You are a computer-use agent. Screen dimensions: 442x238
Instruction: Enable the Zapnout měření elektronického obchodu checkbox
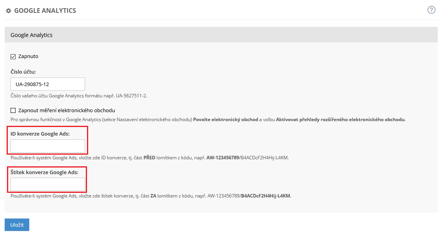click(x=13, y=110)
